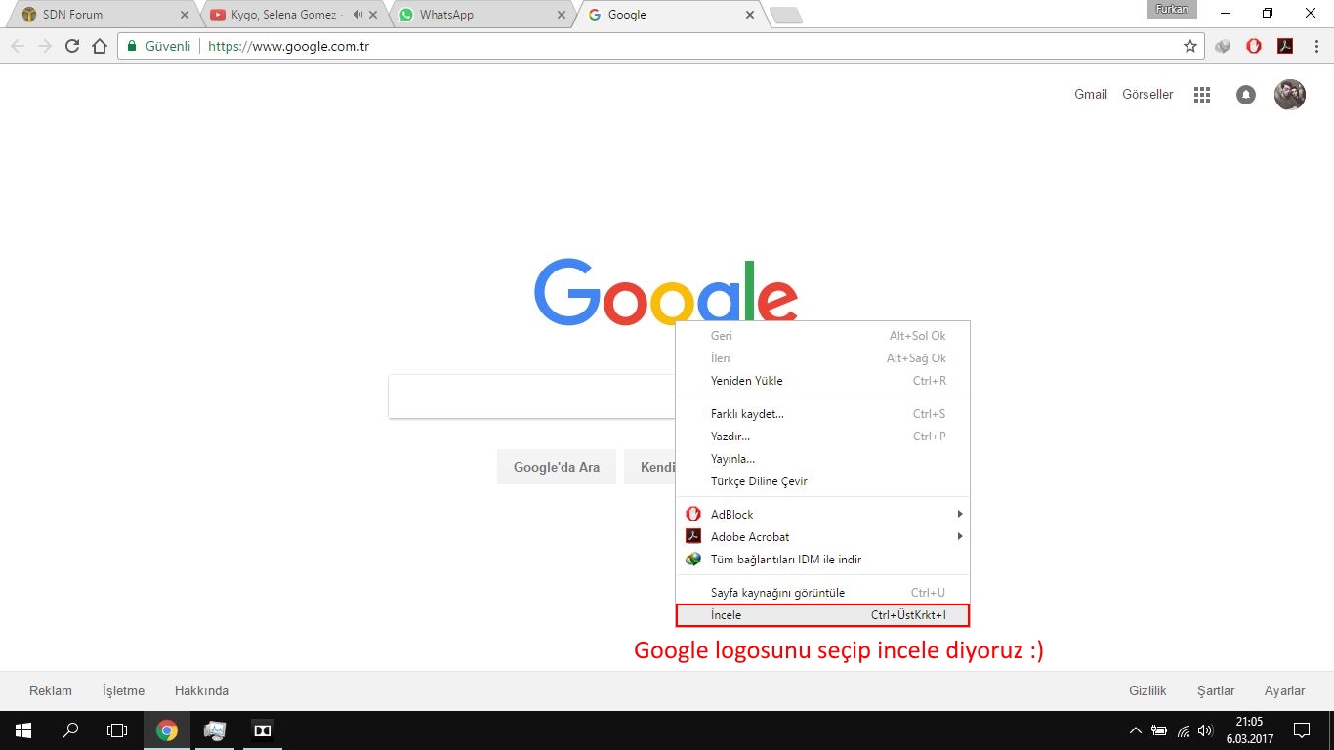Screen dimensions: 1334x750
Task: Bookmark this page with star icon
Action: [1189, 46]
